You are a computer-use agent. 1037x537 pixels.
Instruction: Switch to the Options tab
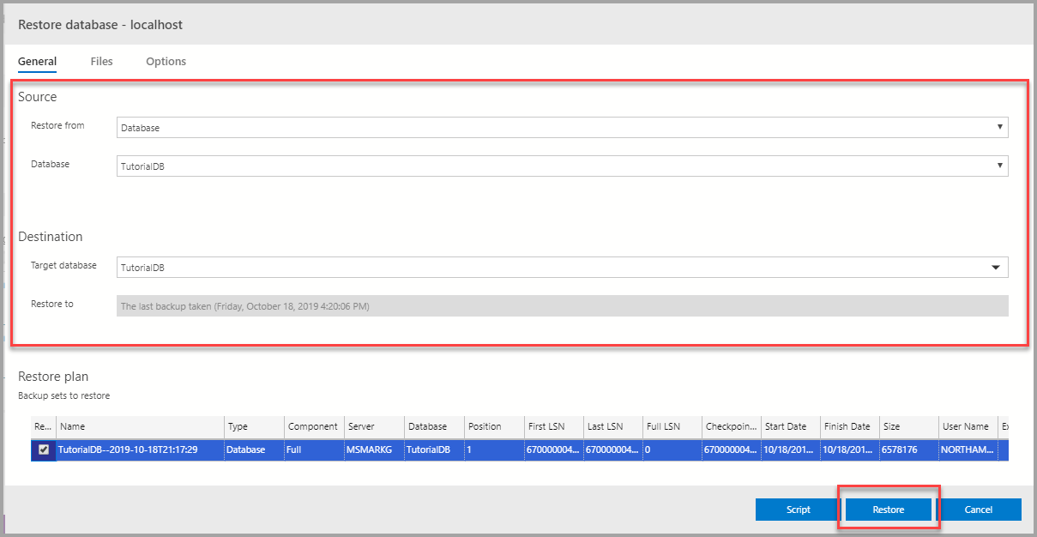(166, 61)
